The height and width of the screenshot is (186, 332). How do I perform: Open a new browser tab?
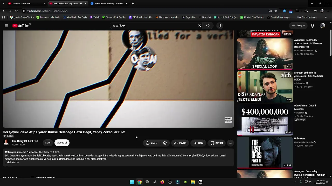point(133,4)
